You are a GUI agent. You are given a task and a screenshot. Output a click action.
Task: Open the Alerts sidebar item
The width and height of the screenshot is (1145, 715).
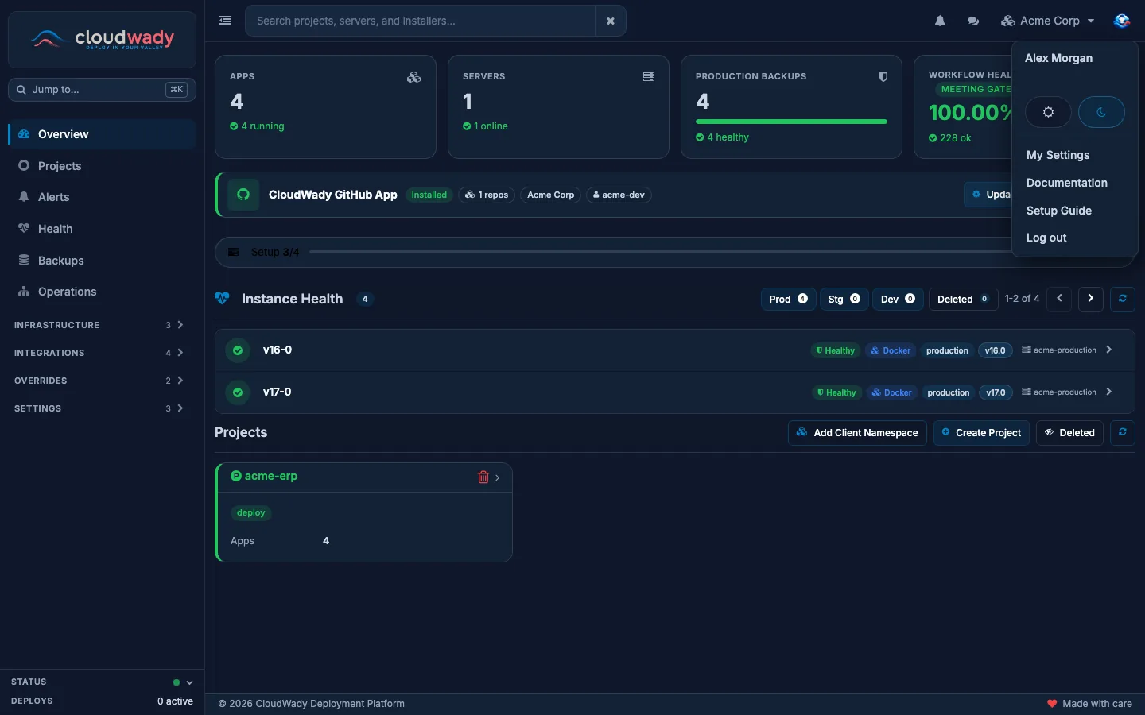[x=102, y=197]
